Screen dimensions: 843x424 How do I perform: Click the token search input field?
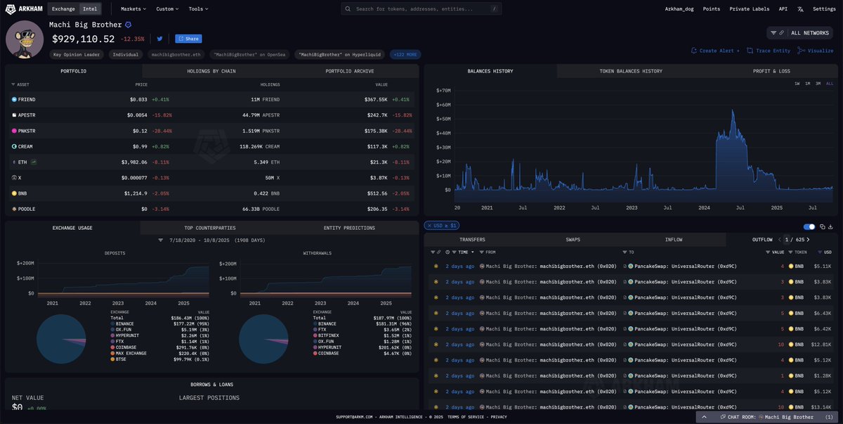(421, 9)
